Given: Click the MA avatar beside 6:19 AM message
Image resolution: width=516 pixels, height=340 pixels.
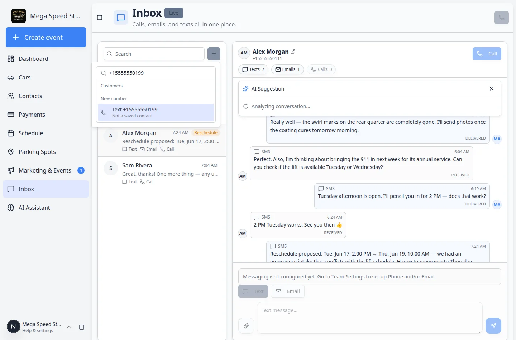Looking at the screenshot, I should 497,205.
